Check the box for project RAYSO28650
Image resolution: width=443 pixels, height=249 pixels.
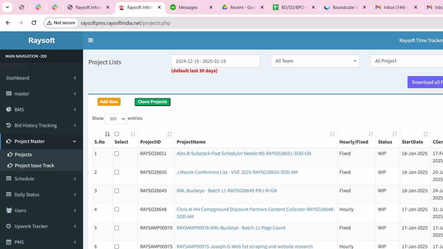point(117,172)
